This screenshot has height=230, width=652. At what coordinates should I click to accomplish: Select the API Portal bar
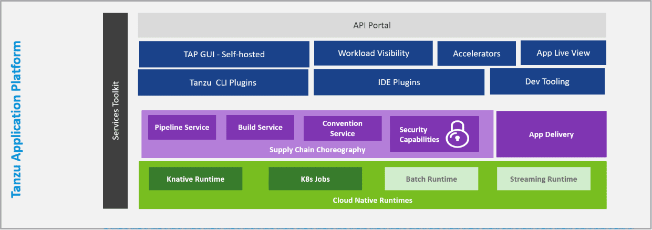(372, 25)
